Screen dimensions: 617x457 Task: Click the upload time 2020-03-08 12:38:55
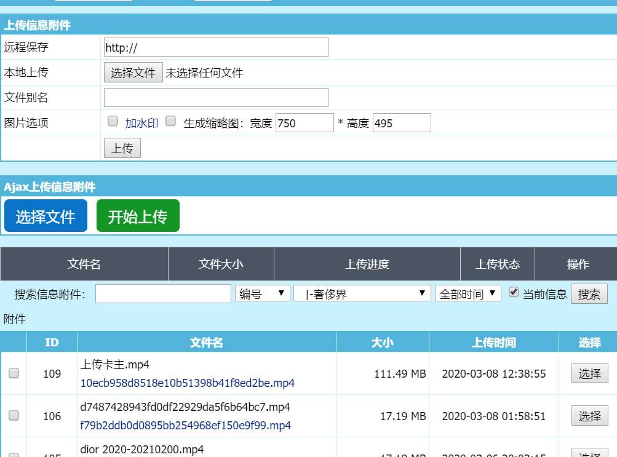[494, 373]
